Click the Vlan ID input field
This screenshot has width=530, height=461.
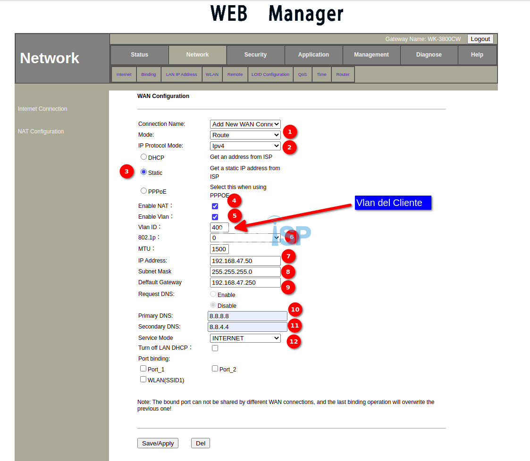click(x=219, y=227)
